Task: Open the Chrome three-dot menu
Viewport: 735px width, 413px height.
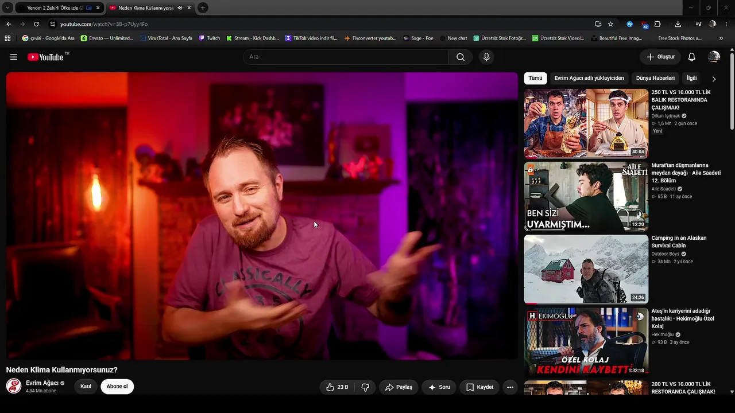Action: (726, 24)
